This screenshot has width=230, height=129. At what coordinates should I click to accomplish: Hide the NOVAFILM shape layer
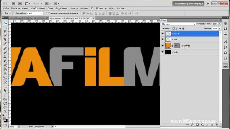(x=162, y=46)
